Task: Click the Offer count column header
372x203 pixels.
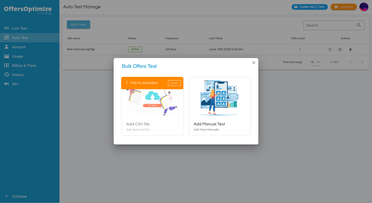Action: pos(298,38)
